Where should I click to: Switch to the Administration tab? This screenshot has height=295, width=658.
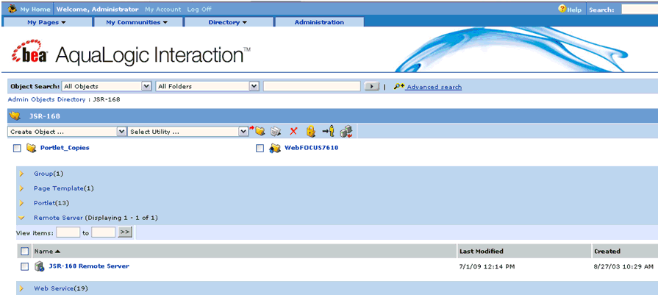tap(319, 22)
